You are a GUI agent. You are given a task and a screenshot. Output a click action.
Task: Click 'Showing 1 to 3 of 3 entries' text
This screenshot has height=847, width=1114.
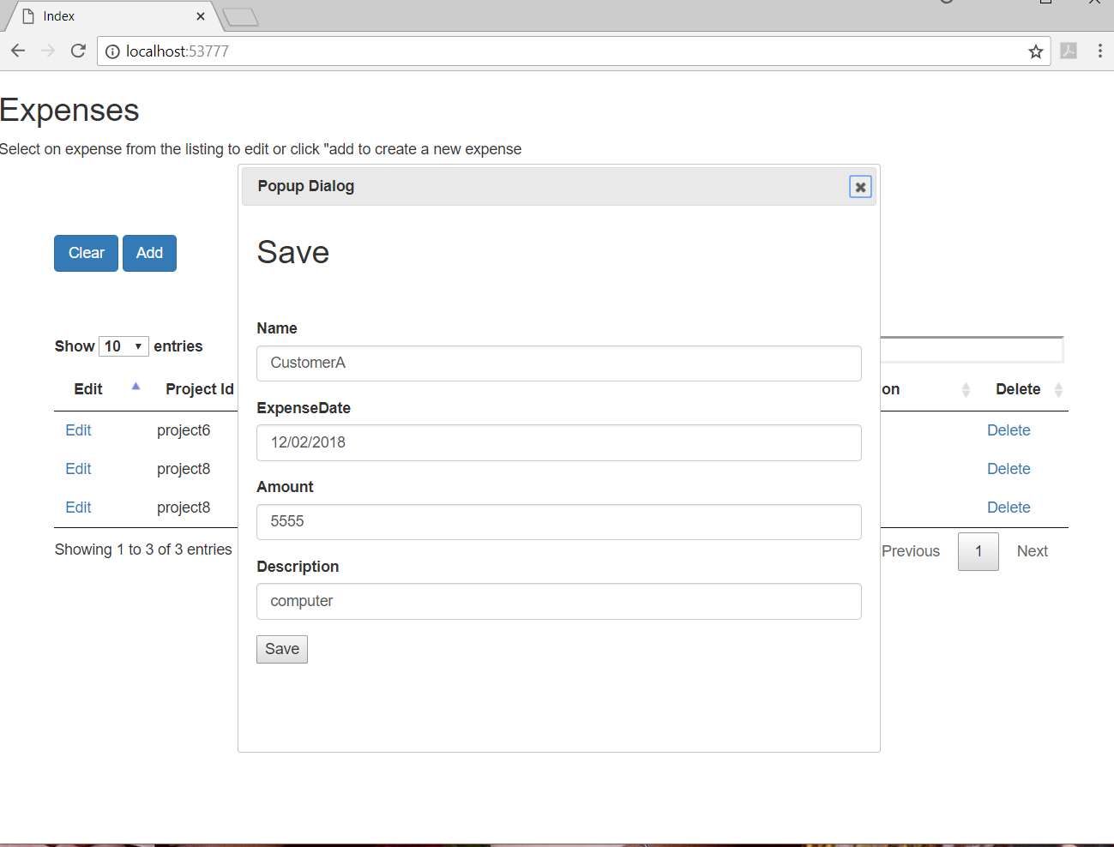143,550
